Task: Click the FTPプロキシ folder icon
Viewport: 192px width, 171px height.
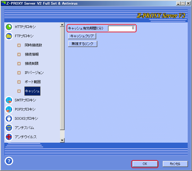Action: [x=9, y=36]
